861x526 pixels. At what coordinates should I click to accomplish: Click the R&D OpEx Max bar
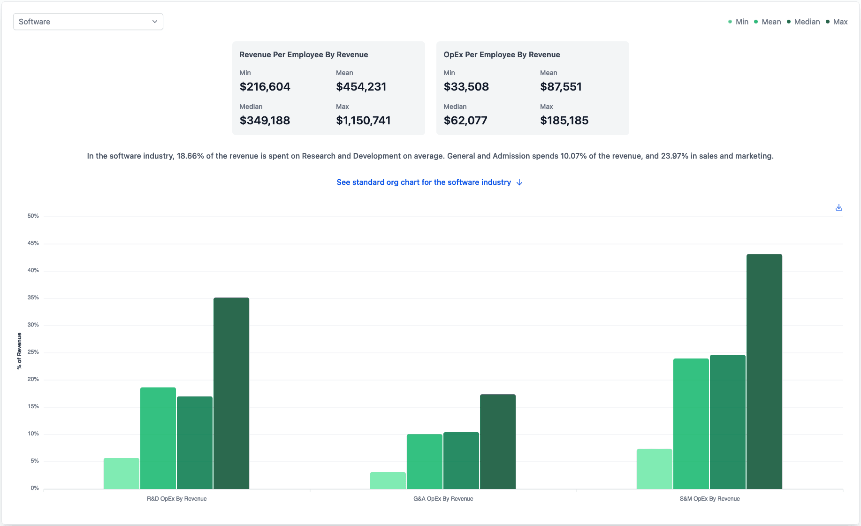231,393
